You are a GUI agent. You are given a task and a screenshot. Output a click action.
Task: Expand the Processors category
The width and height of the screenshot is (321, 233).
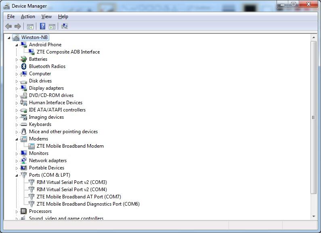pos(17,212)
